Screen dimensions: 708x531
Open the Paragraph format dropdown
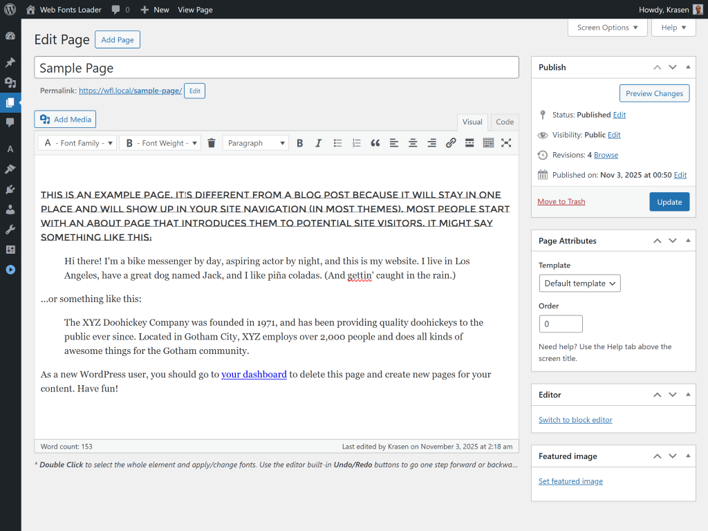pos(256,143)
